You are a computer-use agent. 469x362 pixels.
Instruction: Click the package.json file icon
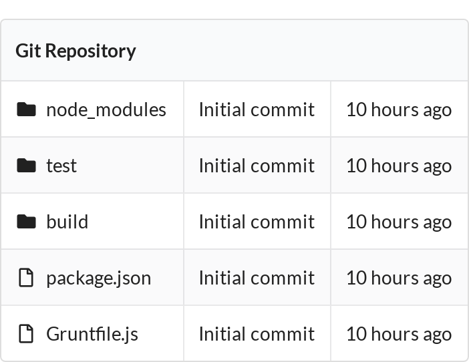[x=26, y=278]
